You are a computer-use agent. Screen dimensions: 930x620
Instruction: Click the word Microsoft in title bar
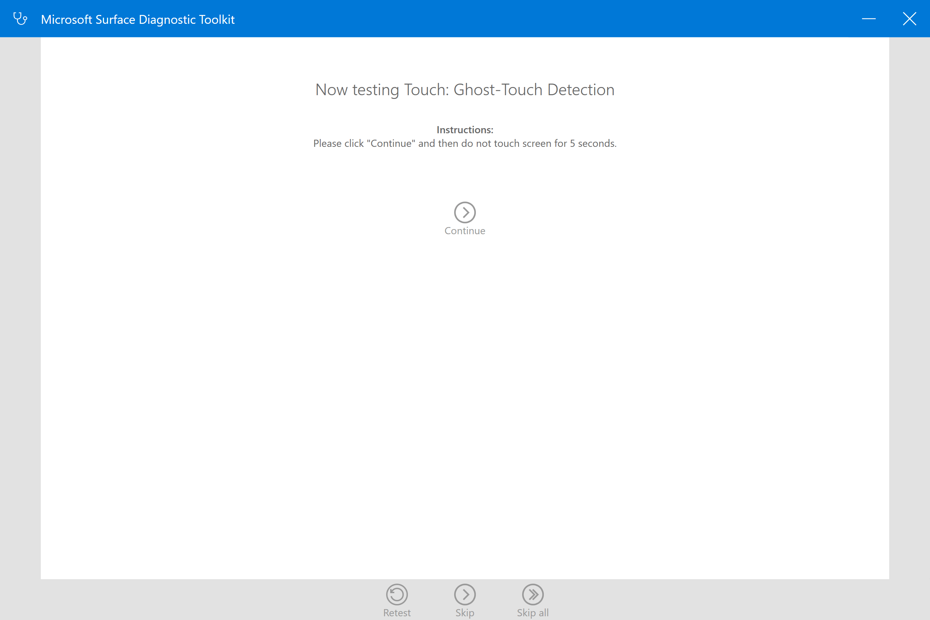(66, 19)
